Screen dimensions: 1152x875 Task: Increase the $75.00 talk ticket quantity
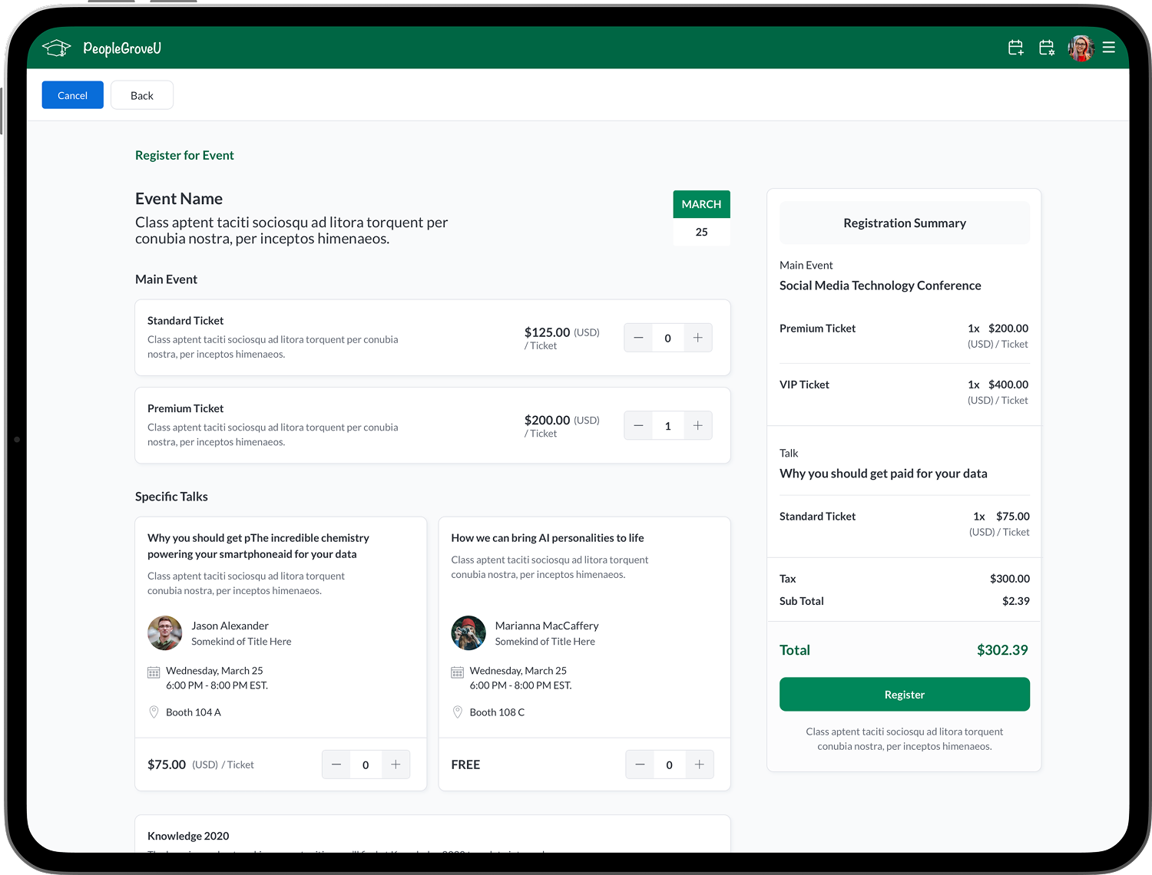[x=396, y=764]
